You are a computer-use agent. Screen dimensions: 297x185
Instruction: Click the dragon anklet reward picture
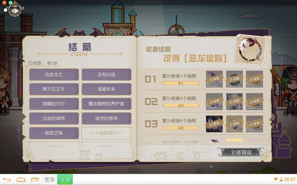pos(250,50)
